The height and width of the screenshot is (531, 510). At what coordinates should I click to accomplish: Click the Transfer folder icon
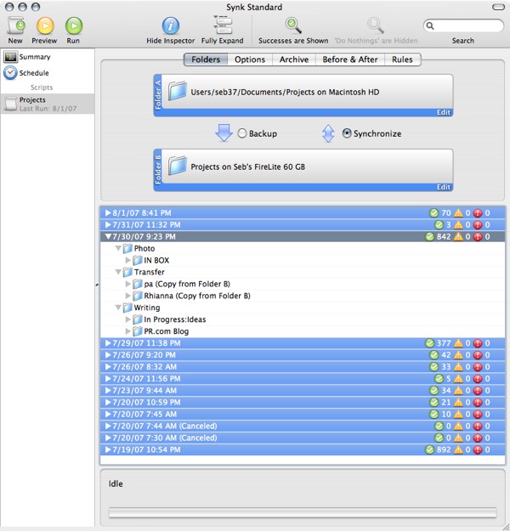click(x=127, y=272)
